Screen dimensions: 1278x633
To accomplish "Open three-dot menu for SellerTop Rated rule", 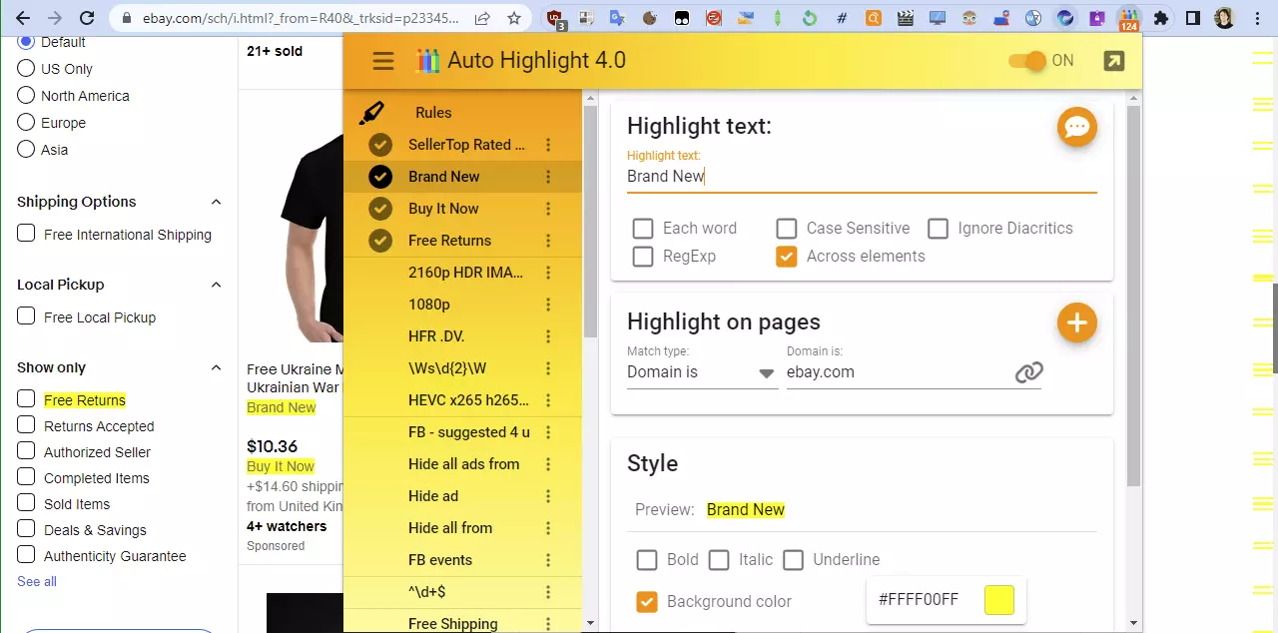I will click(548, 145).
